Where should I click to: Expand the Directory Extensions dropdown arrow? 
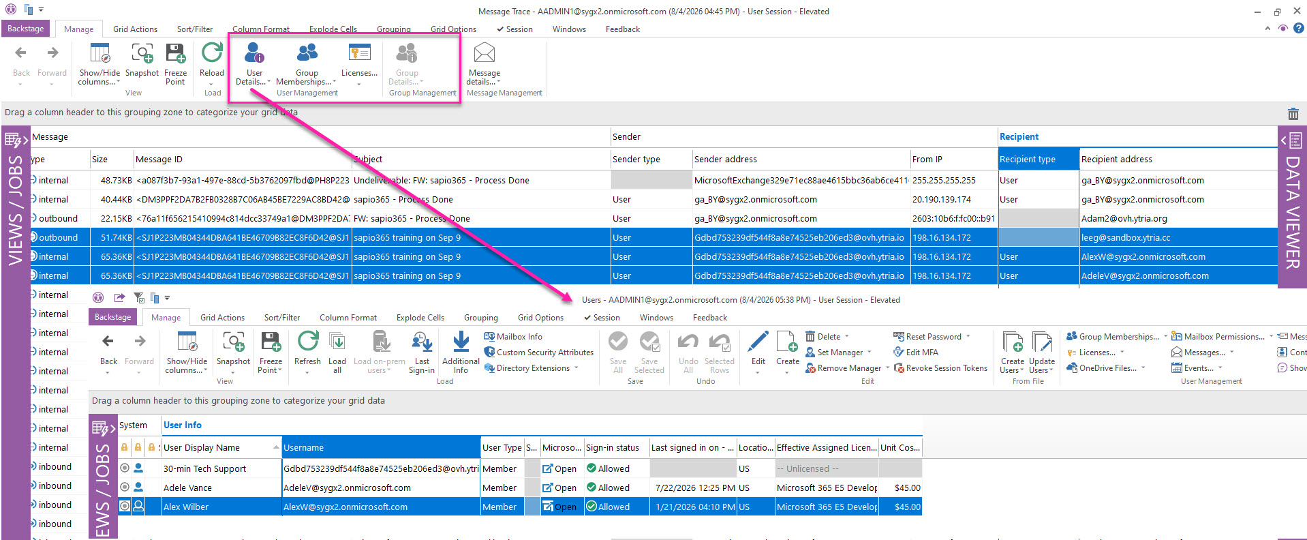(x=576, y=368)
